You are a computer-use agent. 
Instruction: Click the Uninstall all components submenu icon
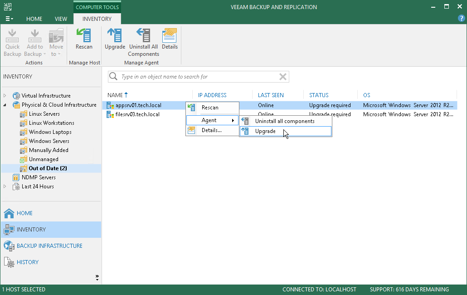pos(245,121)
